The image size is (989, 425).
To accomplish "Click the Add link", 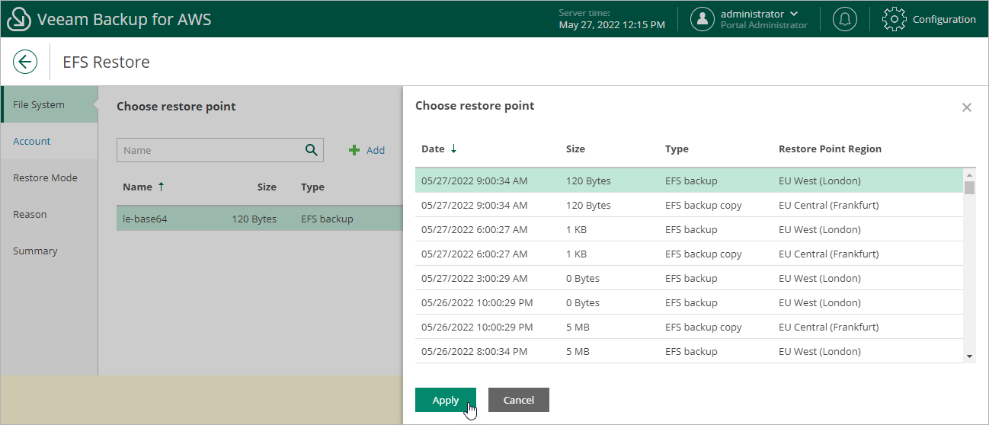I will point(376,150).
